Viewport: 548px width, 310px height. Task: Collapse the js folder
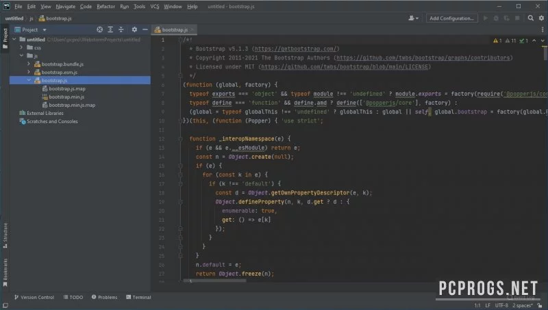21,55
